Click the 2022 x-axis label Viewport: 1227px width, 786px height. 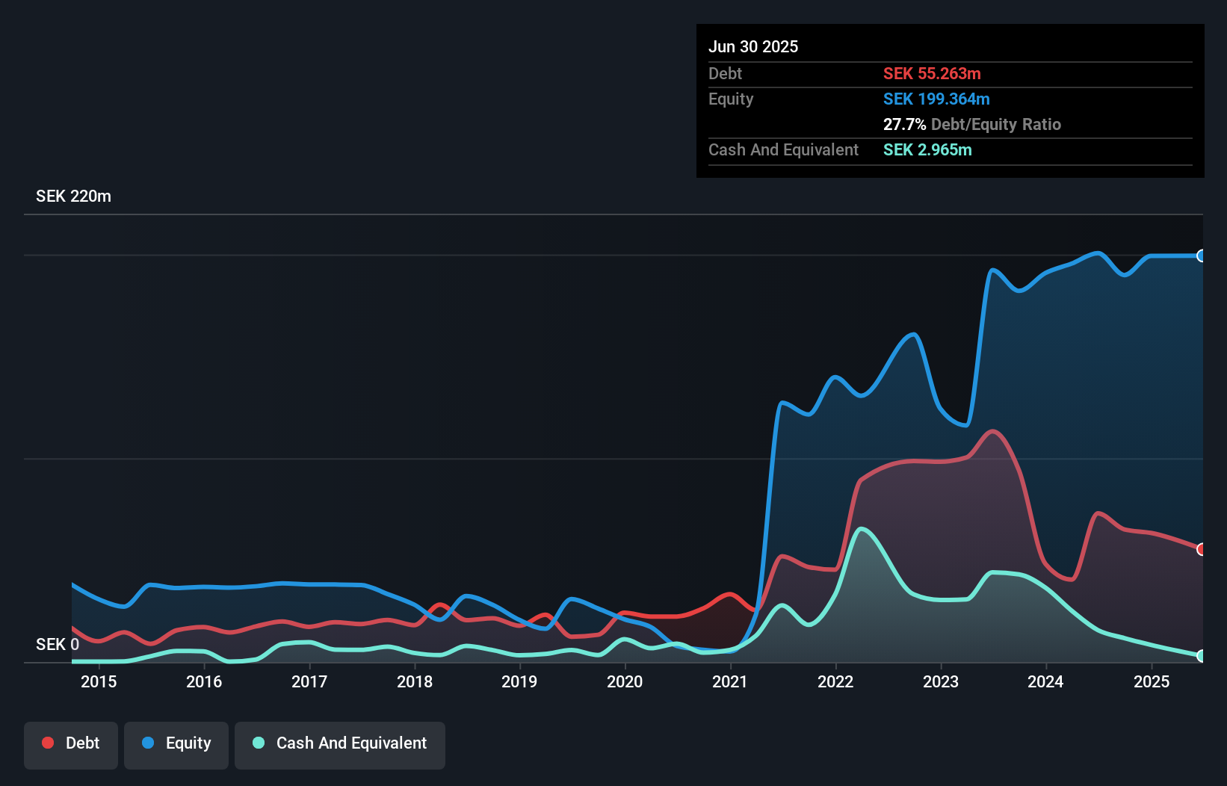[835, 681]
